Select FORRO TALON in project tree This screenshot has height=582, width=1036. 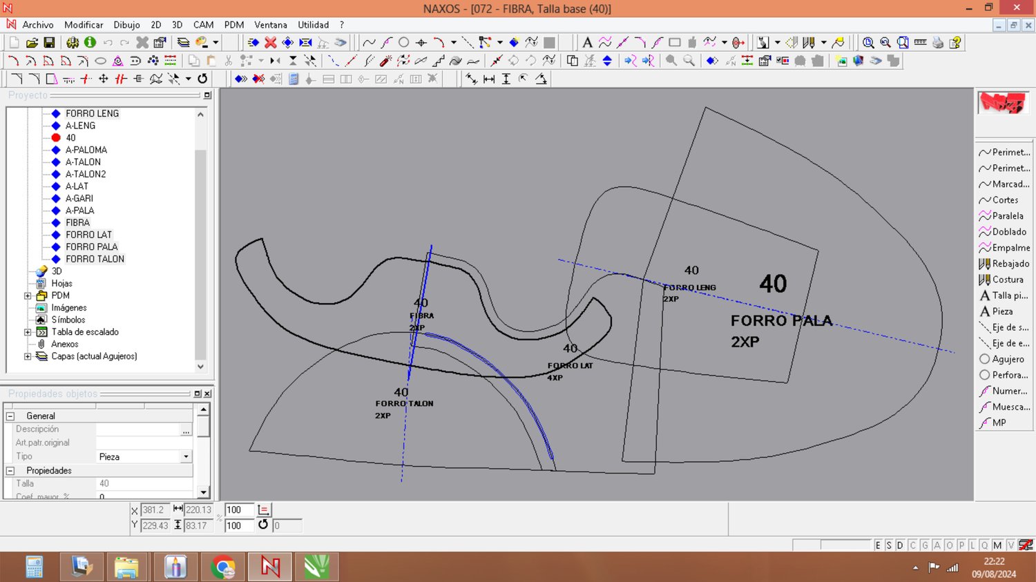tap(95, 259)
